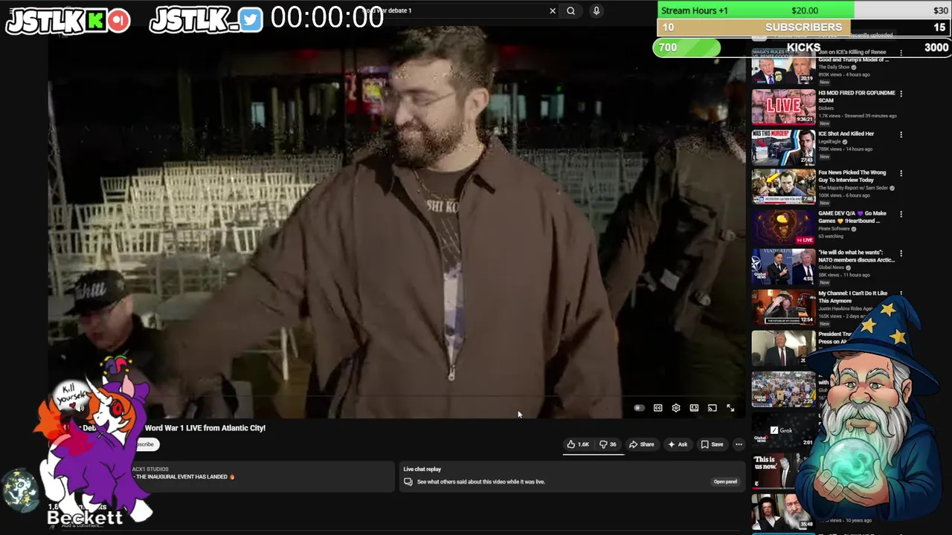Open the live chat replay panel
This screenshot has height=535, width=952.
point(725,481)
